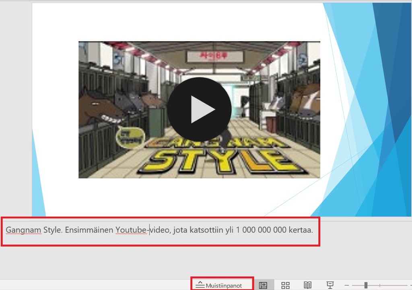
Task: Toggle the Muistiinpanot notes pane
Action: 218,285
